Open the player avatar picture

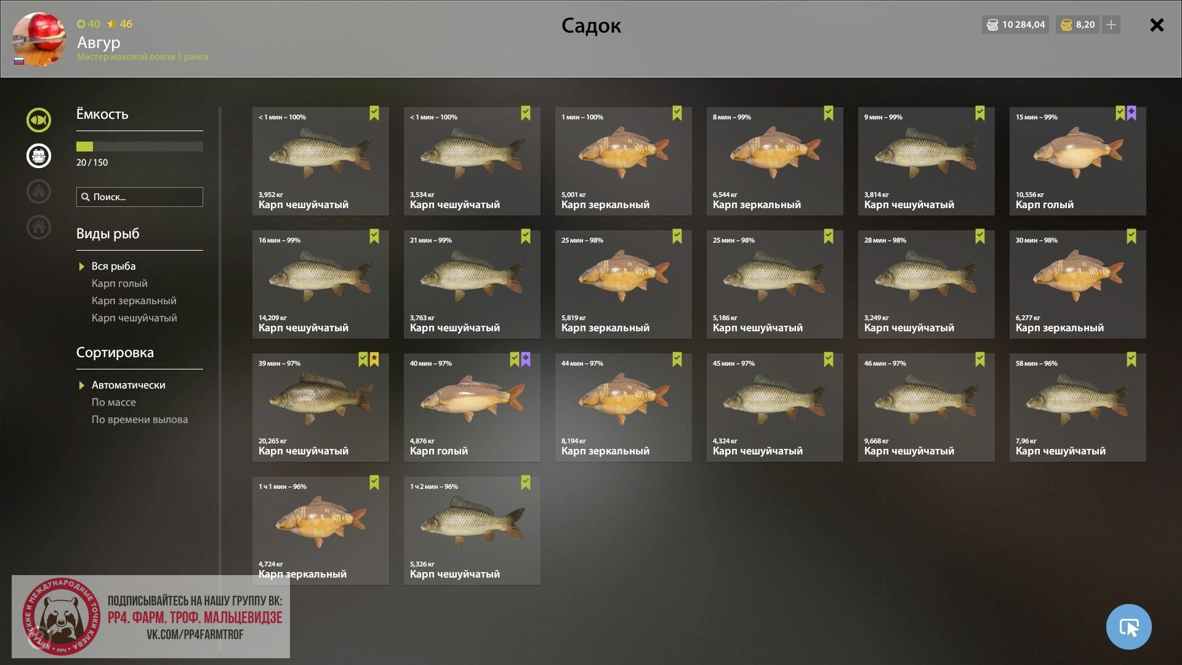point(39,39)
